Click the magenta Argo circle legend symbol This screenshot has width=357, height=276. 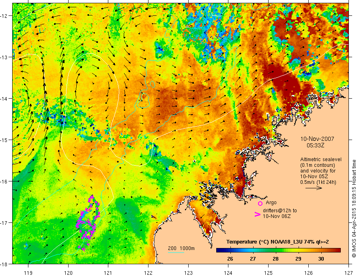260,203
